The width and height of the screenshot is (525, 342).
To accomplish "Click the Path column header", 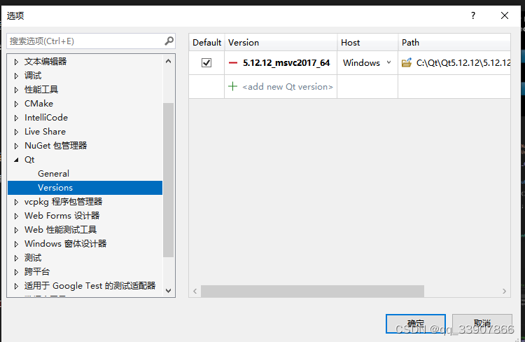I will point(454,43).
